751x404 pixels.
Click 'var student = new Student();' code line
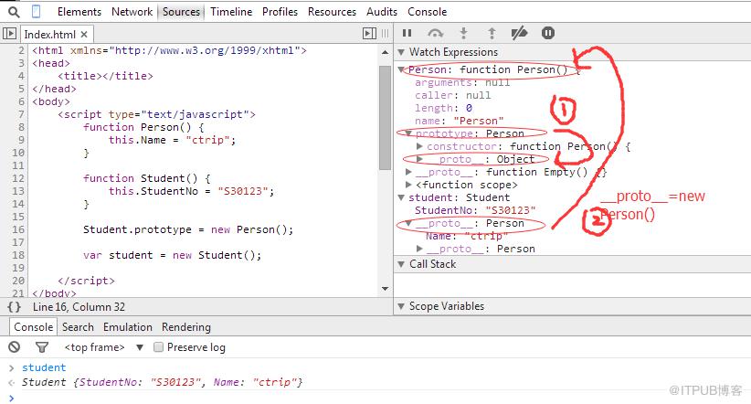pyautogui.click(x=173, y=255)
